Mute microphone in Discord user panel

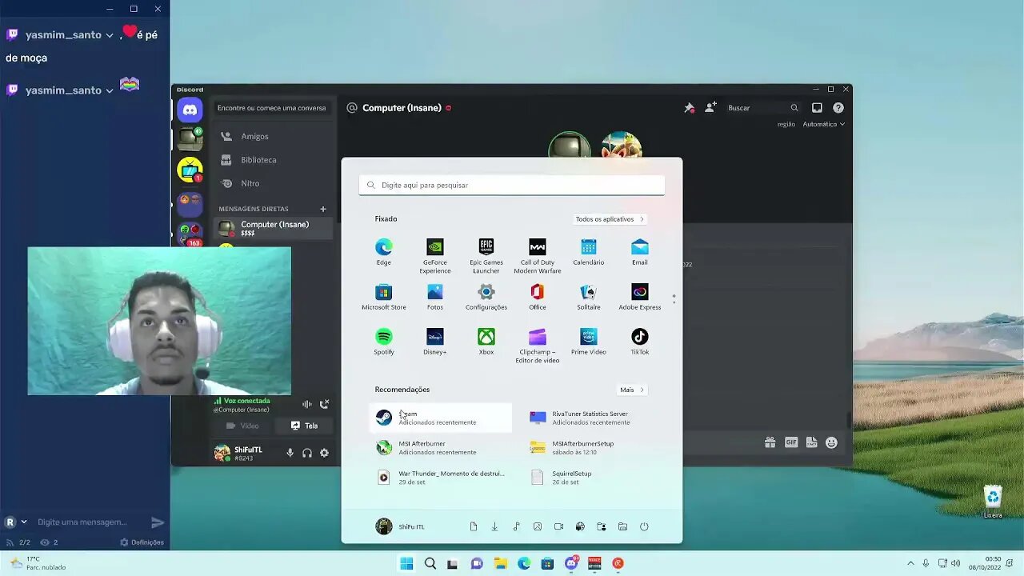[290, 453]
